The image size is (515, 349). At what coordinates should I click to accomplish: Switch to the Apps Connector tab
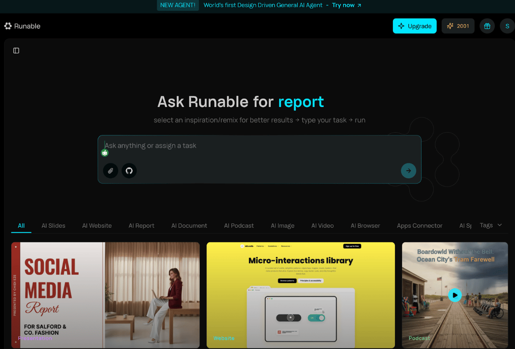pos(420,226)
